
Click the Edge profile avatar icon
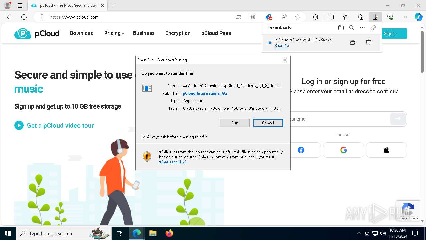click(7, 5)
